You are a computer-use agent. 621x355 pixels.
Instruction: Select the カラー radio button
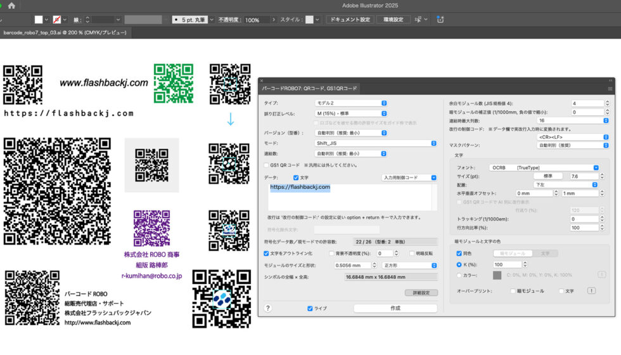(459, 275)
